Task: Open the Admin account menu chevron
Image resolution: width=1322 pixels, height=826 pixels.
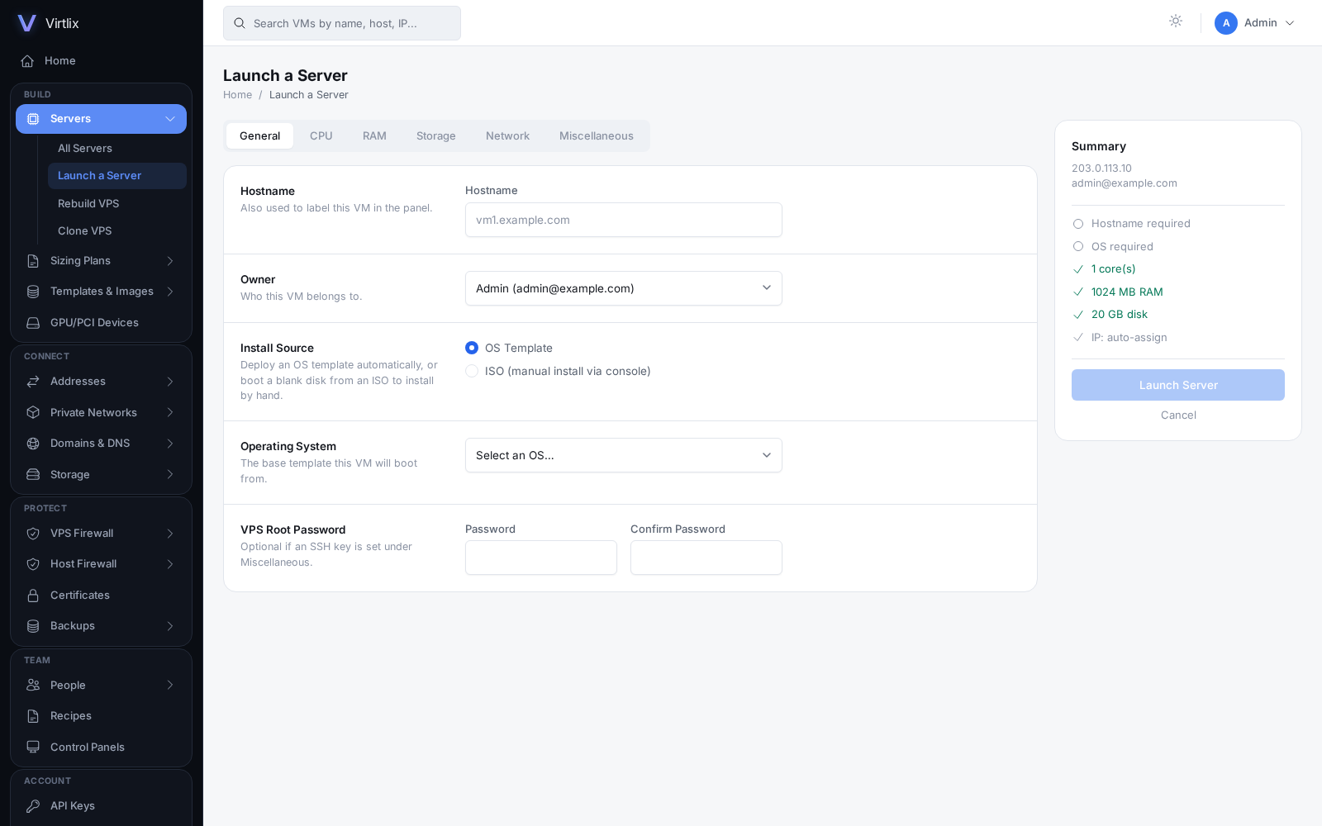Action: (1290, 23)
